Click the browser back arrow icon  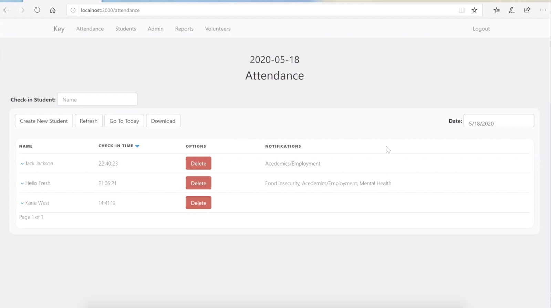tap(6, 10)
